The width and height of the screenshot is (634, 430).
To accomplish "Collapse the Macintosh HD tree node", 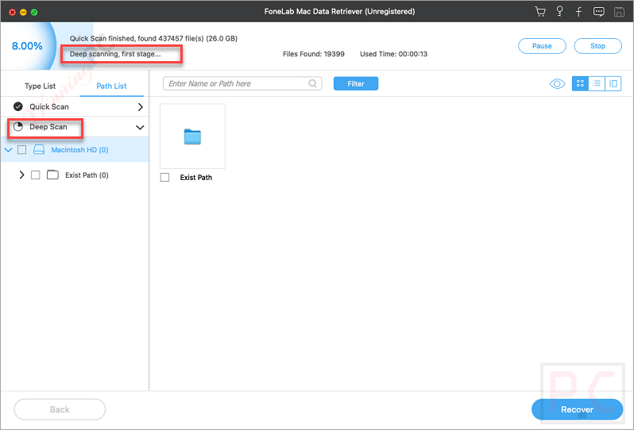I will 8,150.
